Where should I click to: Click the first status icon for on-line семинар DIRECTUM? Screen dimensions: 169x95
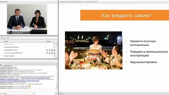pos(47,53)
